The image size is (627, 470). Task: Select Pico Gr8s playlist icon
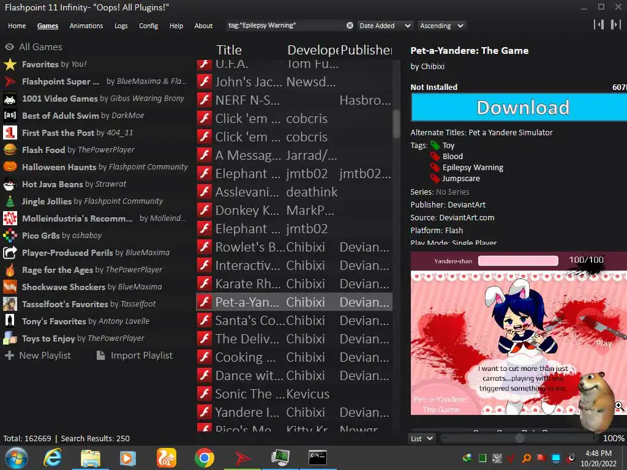[10, 236]
